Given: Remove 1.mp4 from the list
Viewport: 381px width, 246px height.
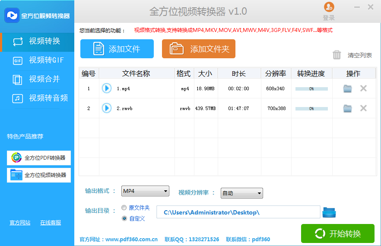Looking at the screenshot, I should (x=363, y=88).
